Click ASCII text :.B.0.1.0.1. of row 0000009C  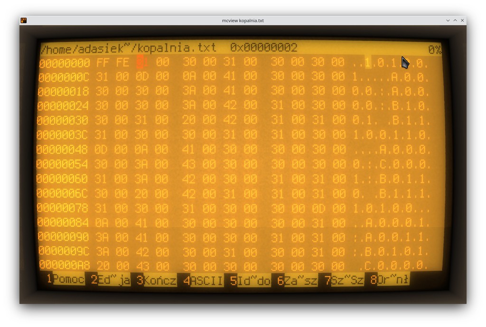point(391,252)
